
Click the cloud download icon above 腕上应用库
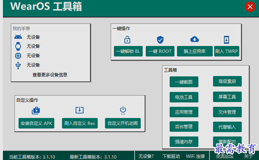[x=195, y=39]
